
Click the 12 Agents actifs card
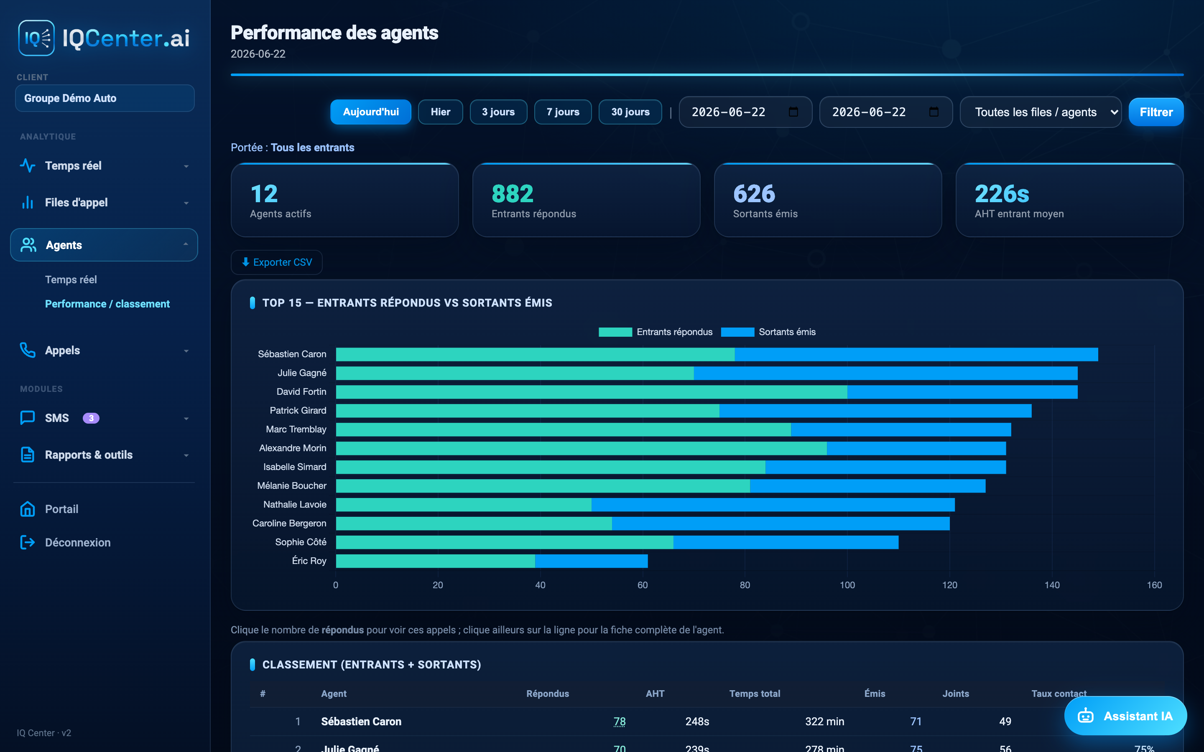point(345,200)
